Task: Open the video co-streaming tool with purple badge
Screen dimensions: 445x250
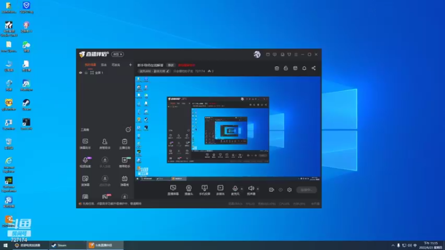Action: 85,162
